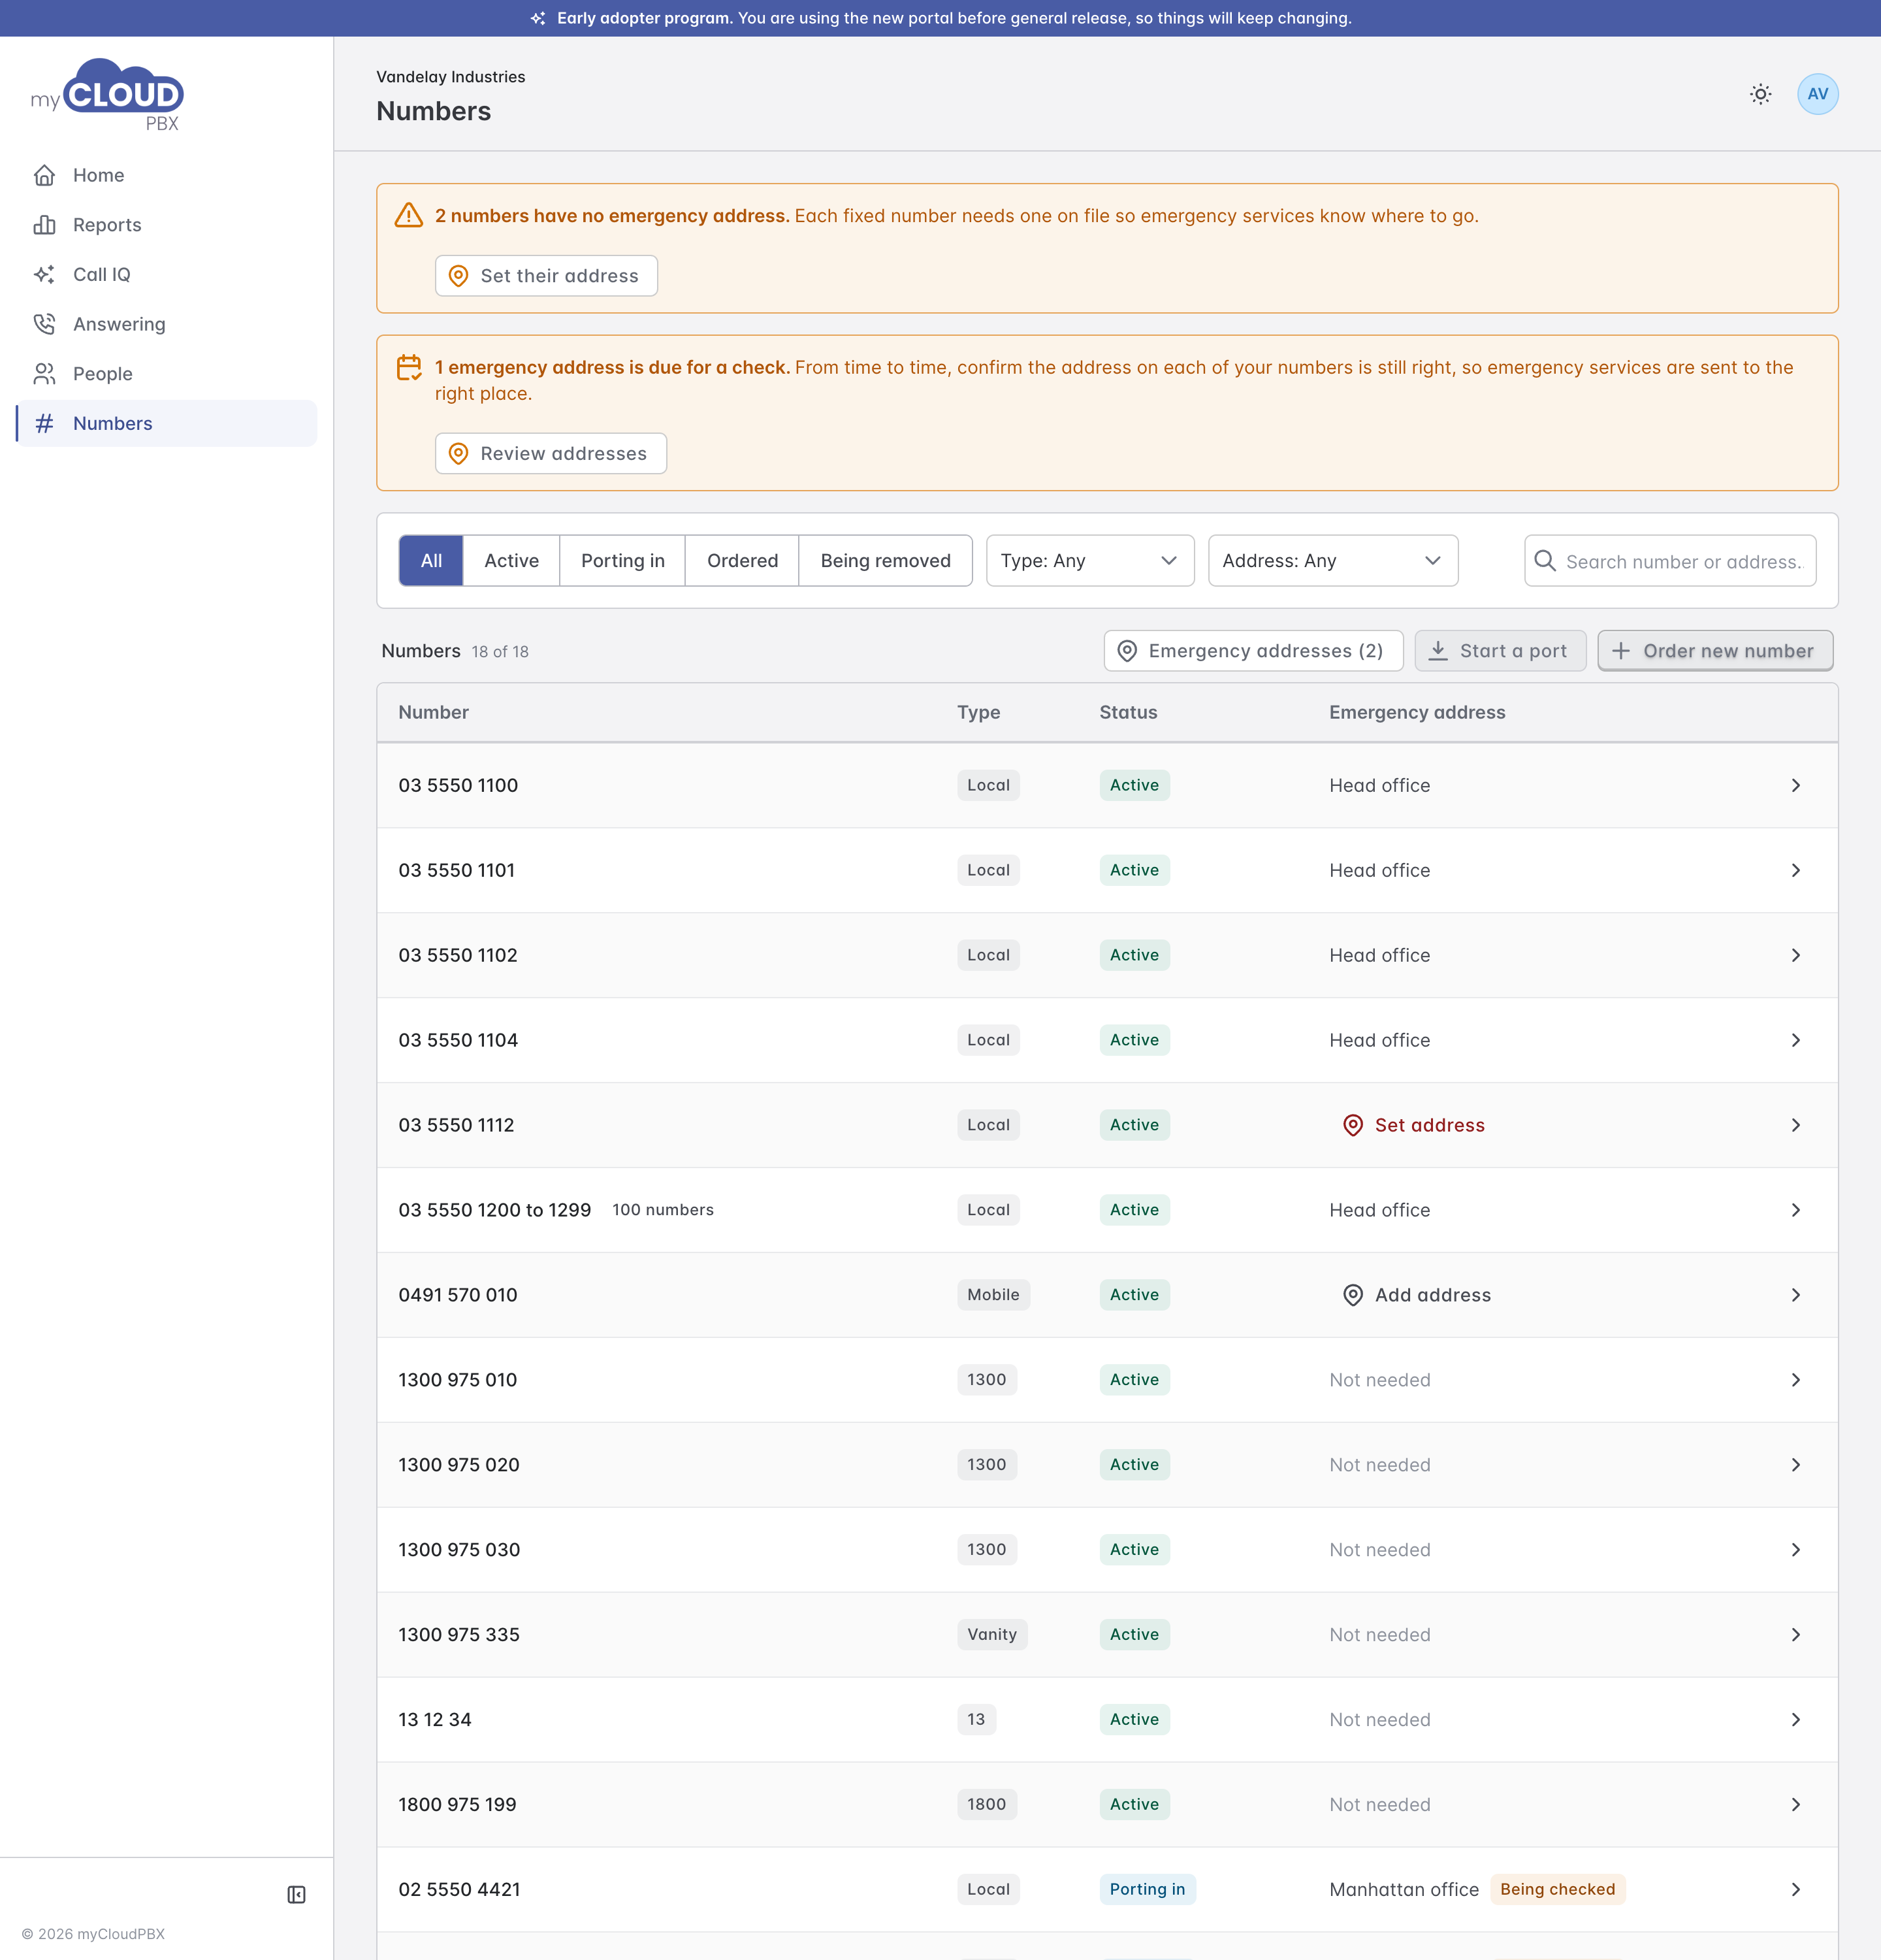Click the search magnifier icon
Image resolution: width=1881 pixels, height=1960 pixels.
1544,561
